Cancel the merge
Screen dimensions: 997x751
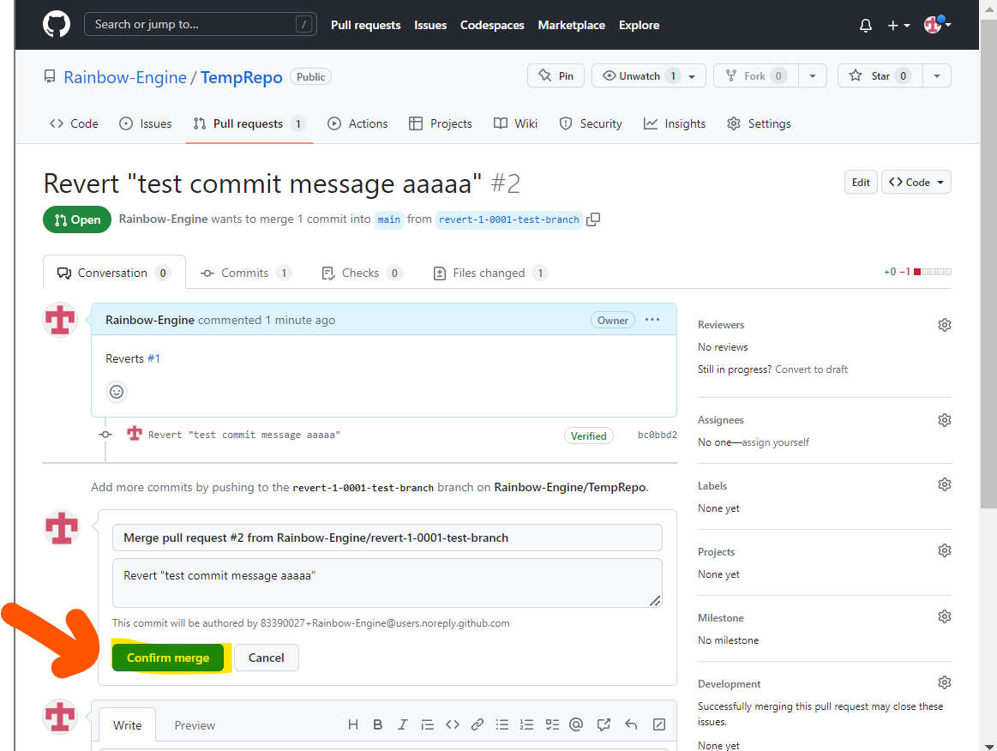pyautogui.click(x=267, y=658)
